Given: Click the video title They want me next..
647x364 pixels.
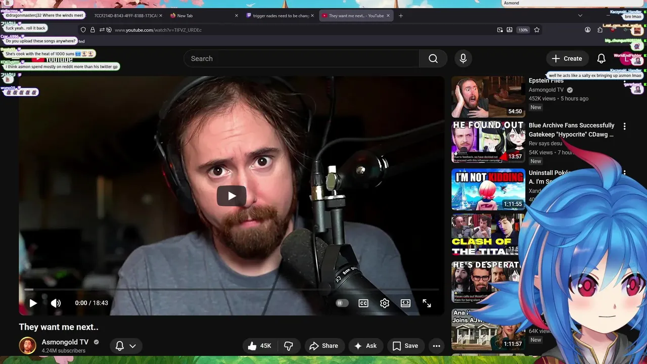Looking at the screenshot, I should coord(59,327).
